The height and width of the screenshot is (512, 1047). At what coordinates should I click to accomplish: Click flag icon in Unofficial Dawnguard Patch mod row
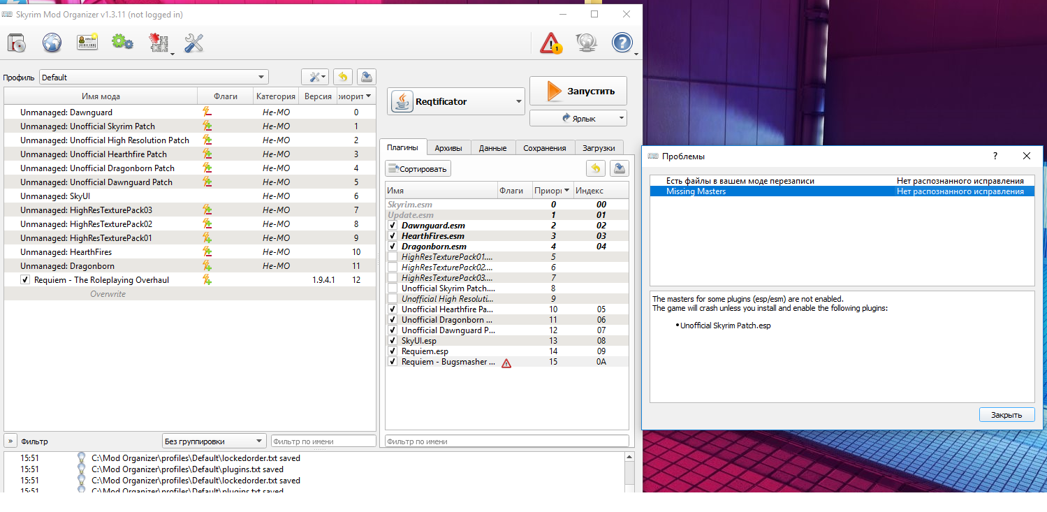tap(207, 182)
